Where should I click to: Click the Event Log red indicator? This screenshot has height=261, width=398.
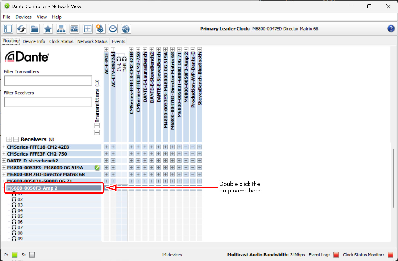[336, 255]
